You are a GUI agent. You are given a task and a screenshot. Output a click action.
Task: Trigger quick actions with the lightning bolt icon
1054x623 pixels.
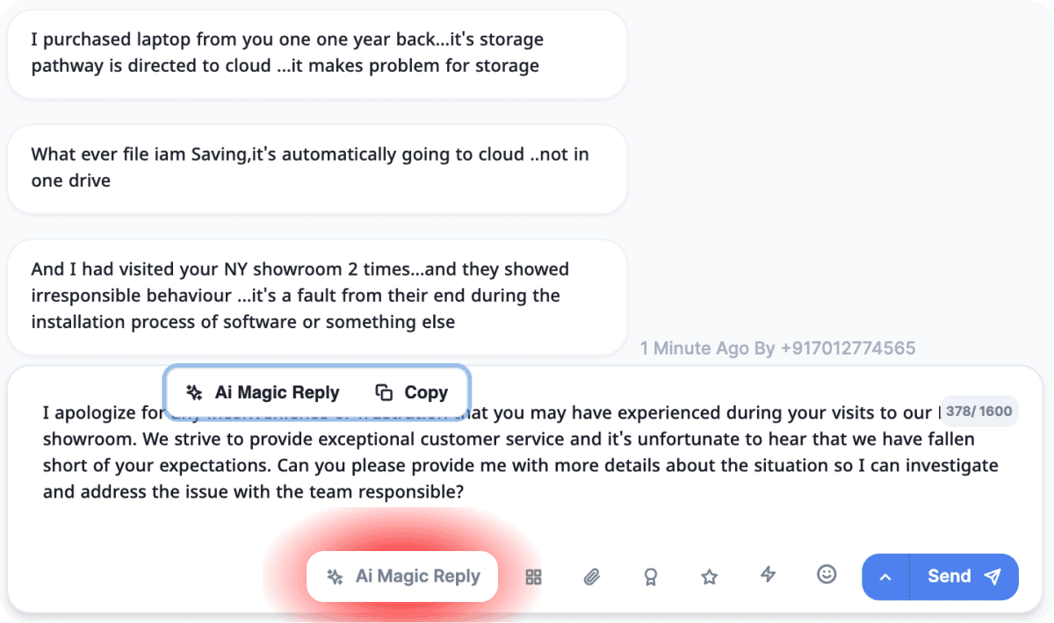(x=768, y=576)
